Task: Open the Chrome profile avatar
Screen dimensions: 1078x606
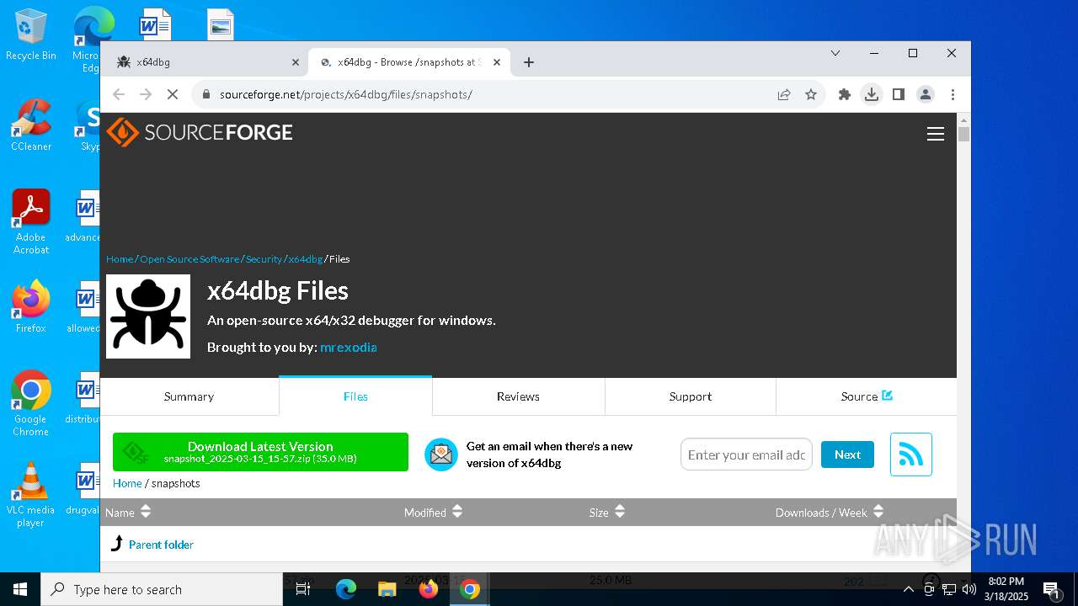Action: click(926, 94)
